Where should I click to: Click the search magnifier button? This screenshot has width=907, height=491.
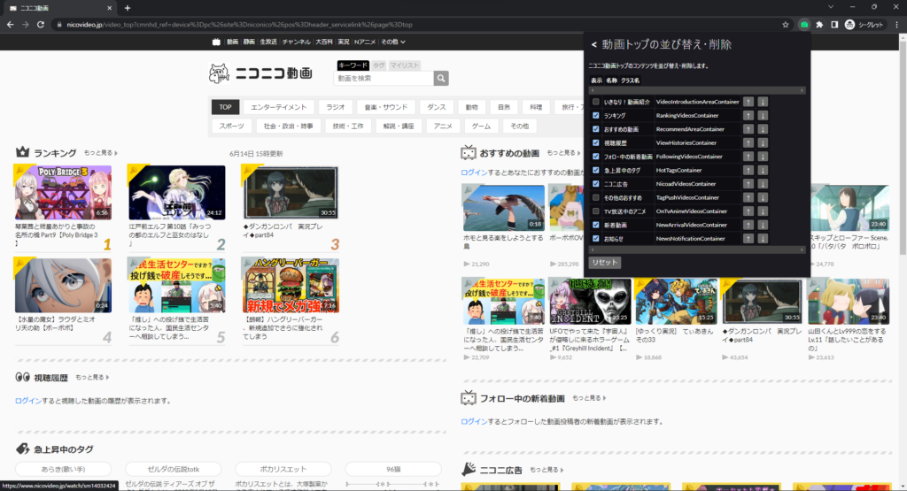[441, 78]
